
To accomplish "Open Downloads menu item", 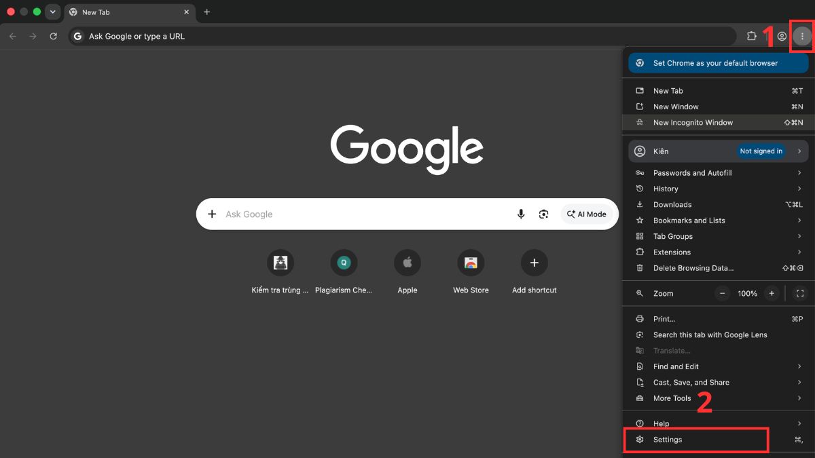I will click(x=719, y=204).
